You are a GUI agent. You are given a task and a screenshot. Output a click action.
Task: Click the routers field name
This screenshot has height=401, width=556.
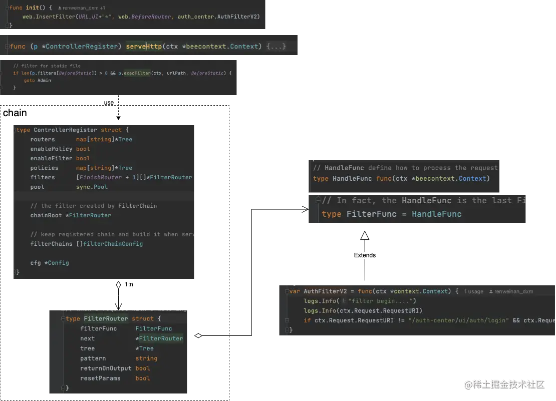[x=43, y=139]
